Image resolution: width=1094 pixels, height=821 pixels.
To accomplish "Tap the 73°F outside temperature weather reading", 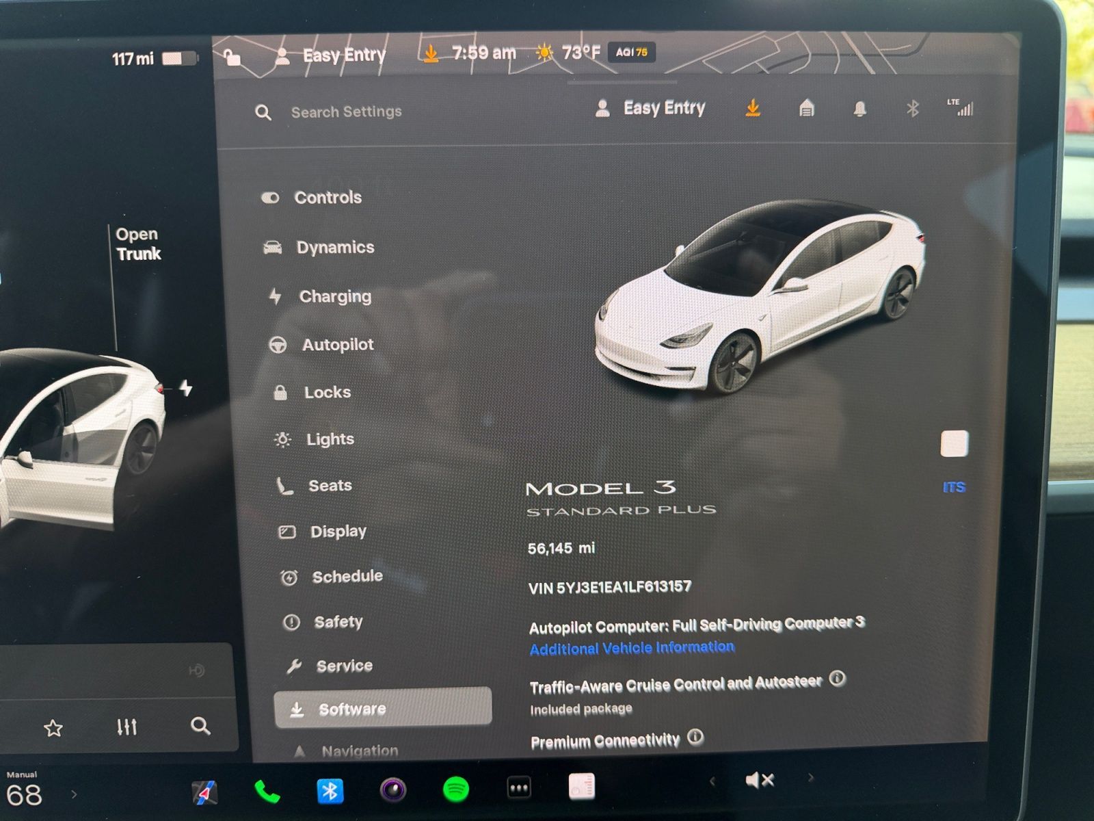I will coord(568,52).
